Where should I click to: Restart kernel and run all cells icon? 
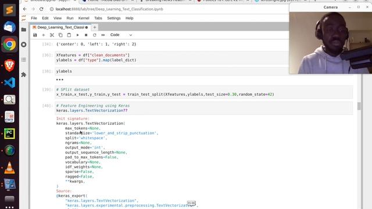[x=103, y=35]
